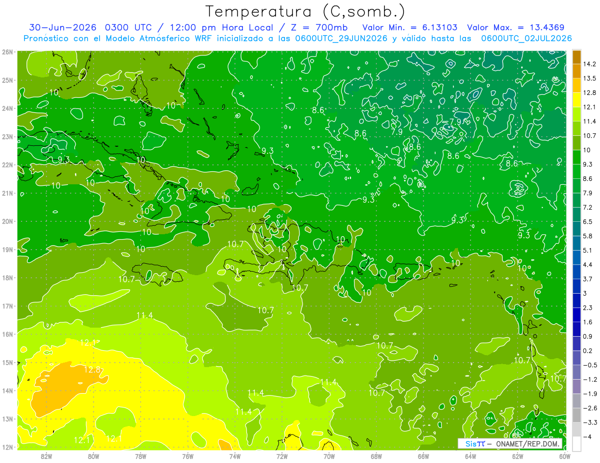The width and height of the screenshot is (600, 463).
Task: Click the legend value "2.3"
Action: pos(588,308)
